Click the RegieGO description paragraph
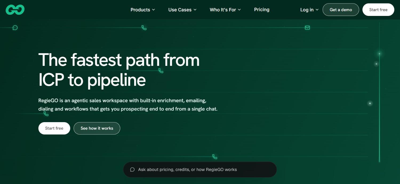Image resolution: width=400 pixels, height=184 pixels. click(x=128, y=105)
